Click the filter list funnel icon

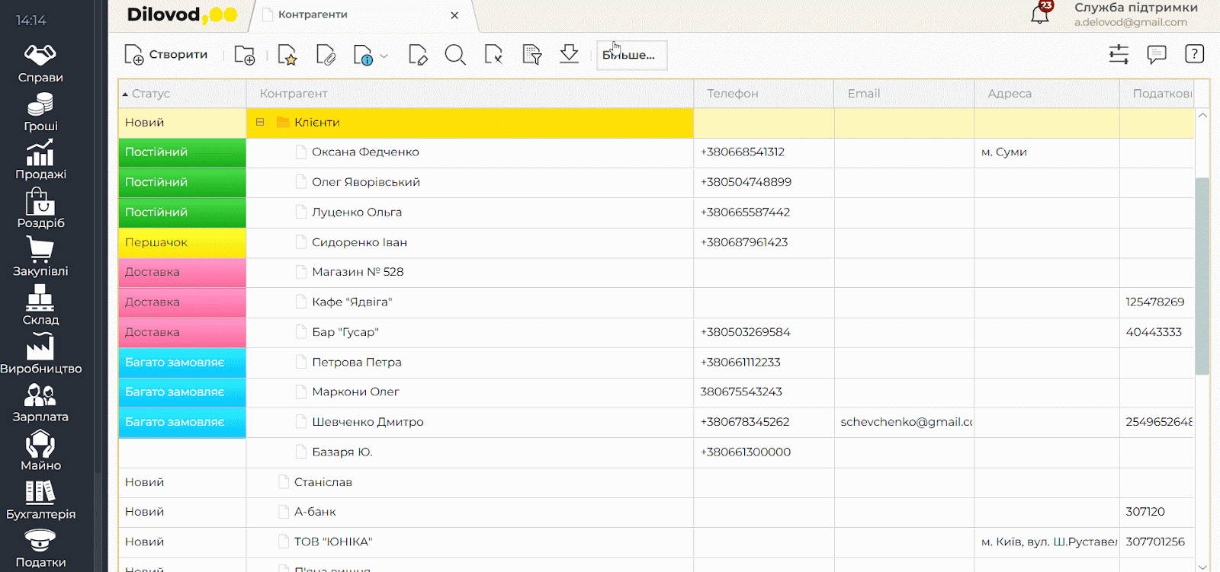pos(531,55)
